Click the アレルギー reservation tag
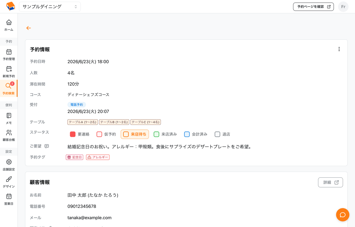This screenshot has width=355, height=227. pos(98,157)
